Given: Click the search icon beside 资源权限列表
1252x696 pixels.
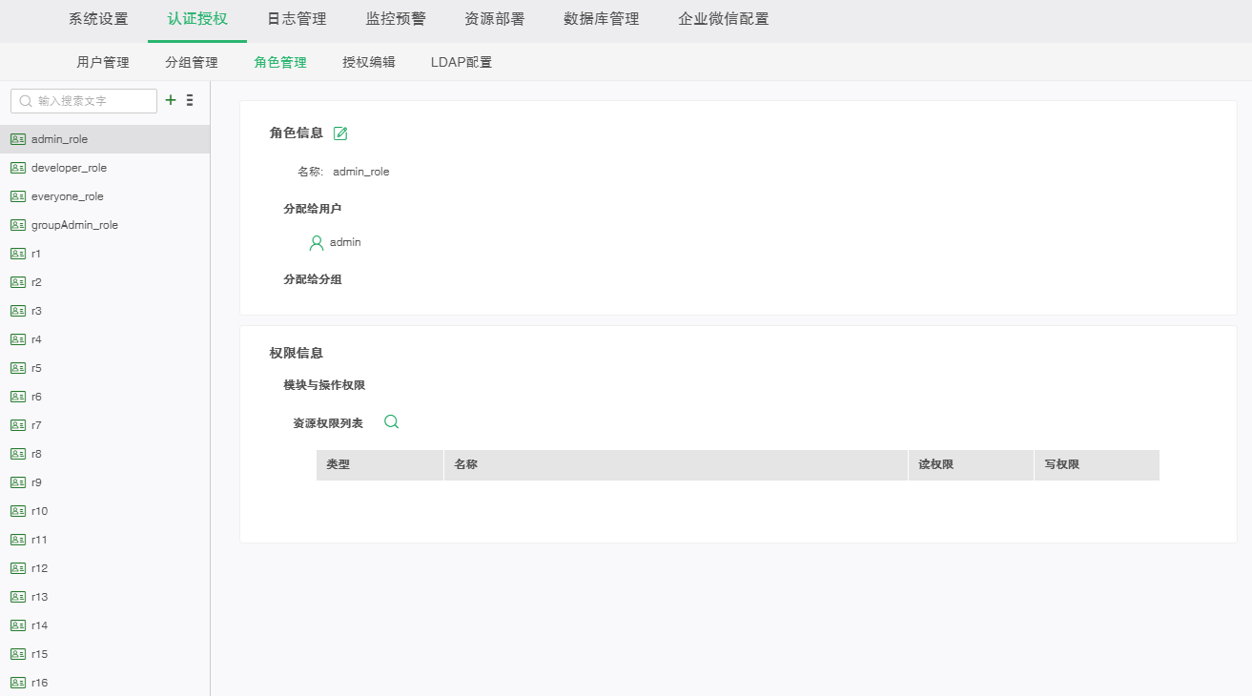Looking at the screenshot, I should [391, 422].
